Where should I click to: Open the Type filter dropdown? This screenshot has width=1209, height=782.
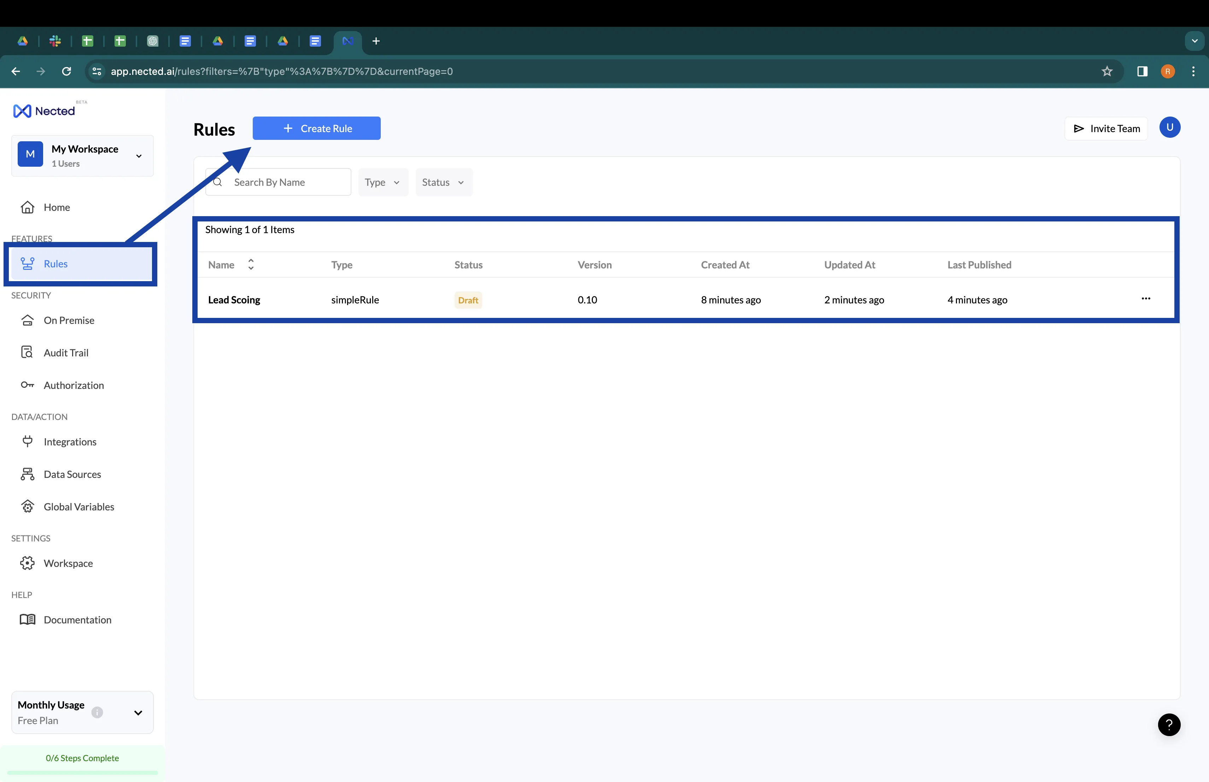(382, 182)
